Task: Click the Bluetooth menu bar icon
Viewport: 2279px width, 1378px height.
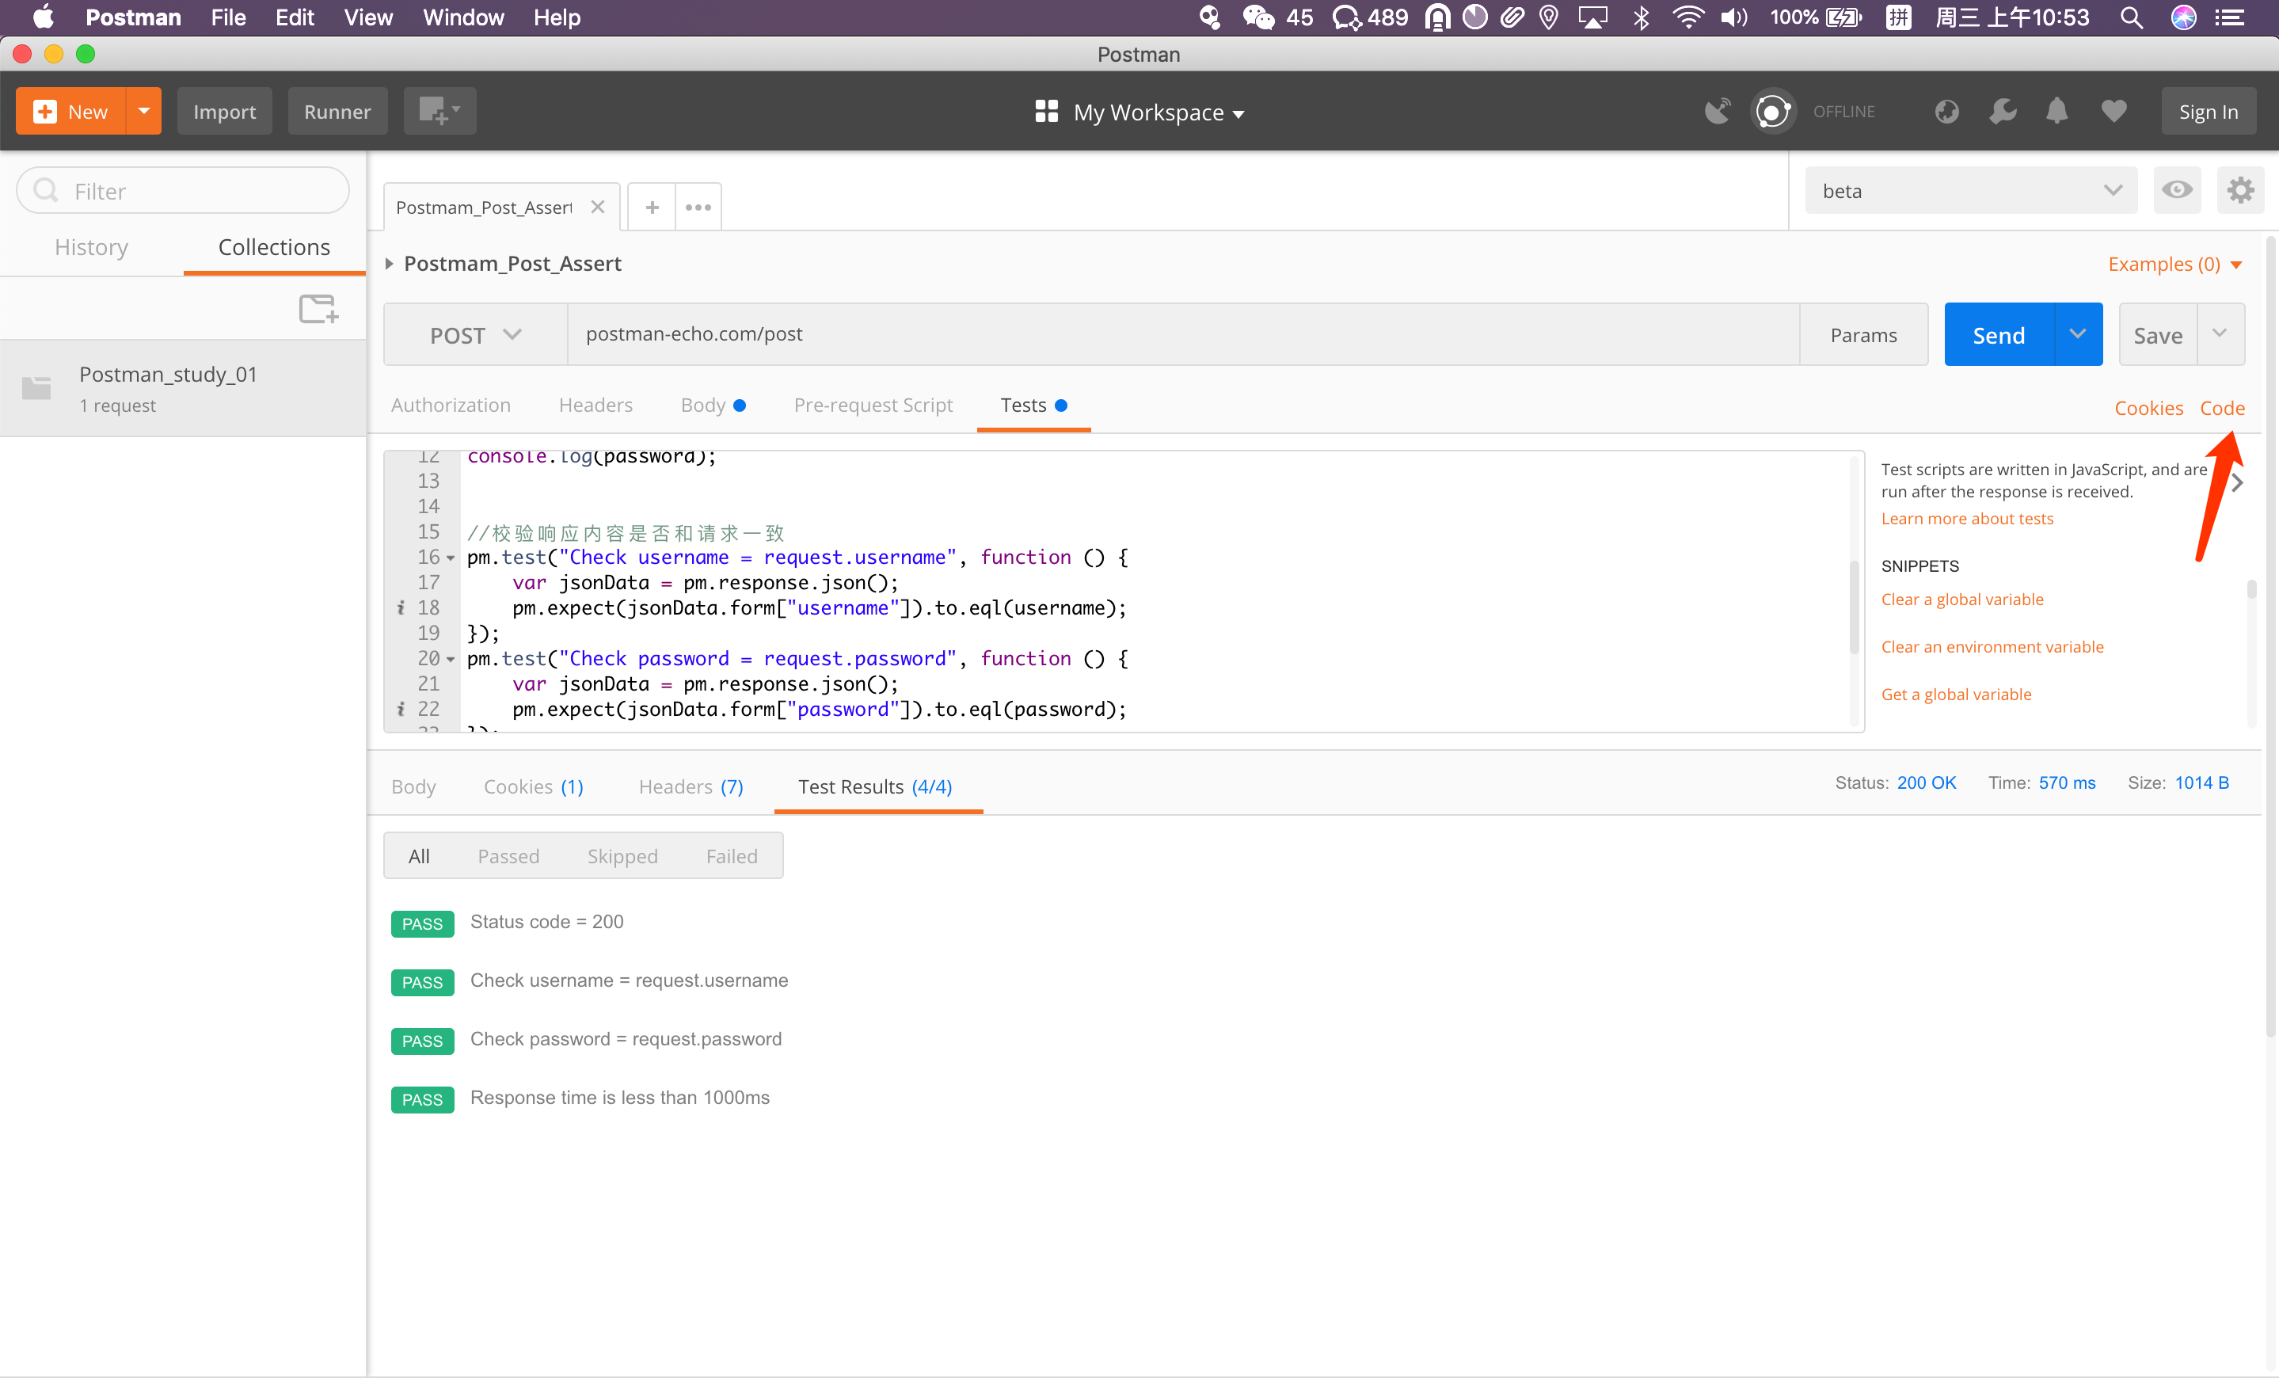Action: tap(1641, 17)
